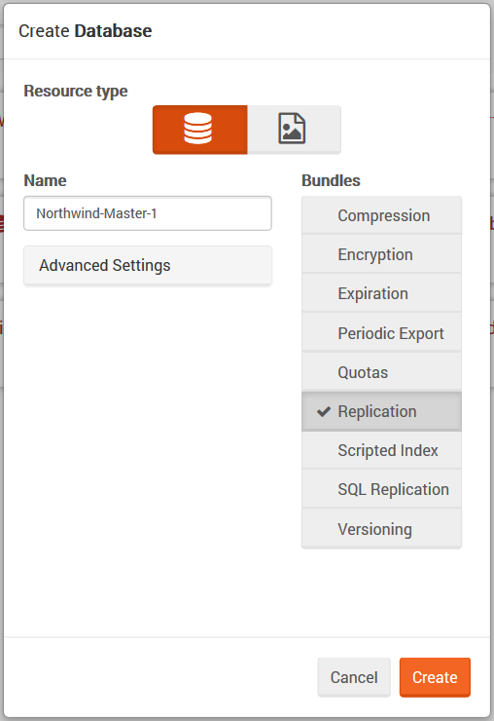Uncheck the Replication bundle
The width and height of the screenshot is (494, 721).
(381, 411)
